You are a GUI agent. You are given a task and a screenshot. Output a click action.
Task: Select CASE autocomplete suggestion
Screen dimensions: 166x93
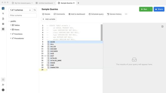75,53
